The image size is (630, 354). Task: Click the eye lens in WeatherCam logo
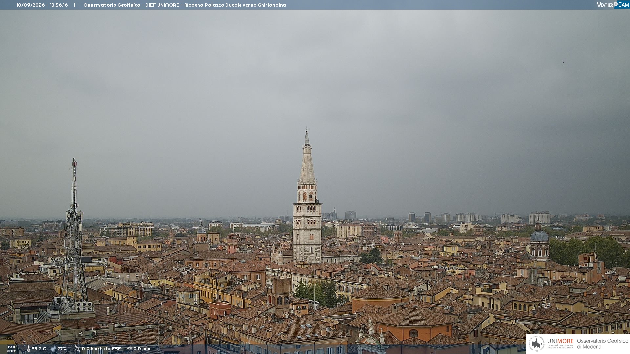coord(616,4)
